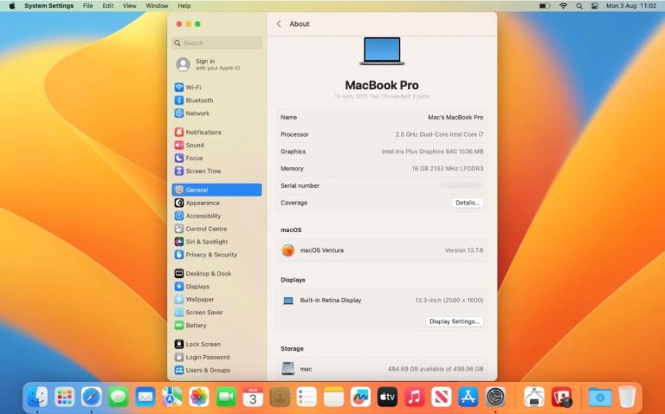Image resolution: width=665 pixels, height=414 pixels.
Task: Open Music app in the Dock
Action: [x=415, y=398]
